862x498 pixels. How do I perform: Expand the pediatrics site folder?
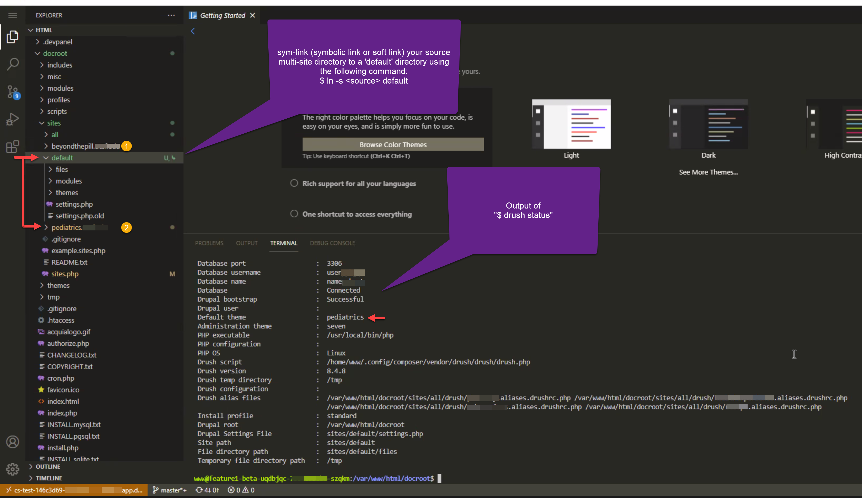click(x=66, y=228)
